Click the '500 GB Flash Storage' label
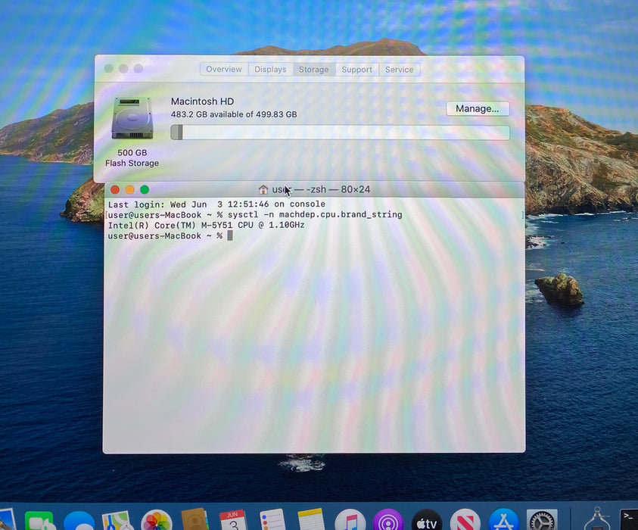The image size is (638, 530). point(132,158)
